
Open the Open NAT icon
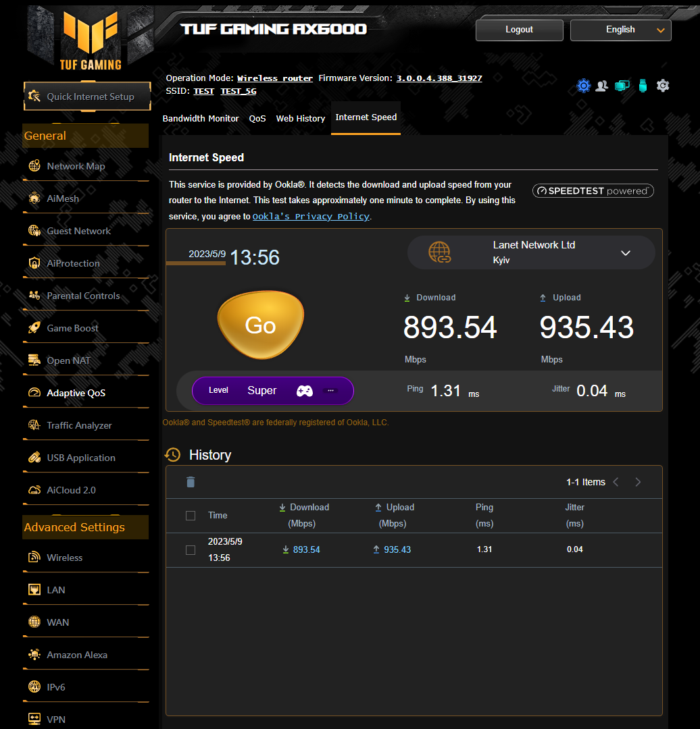34,360
